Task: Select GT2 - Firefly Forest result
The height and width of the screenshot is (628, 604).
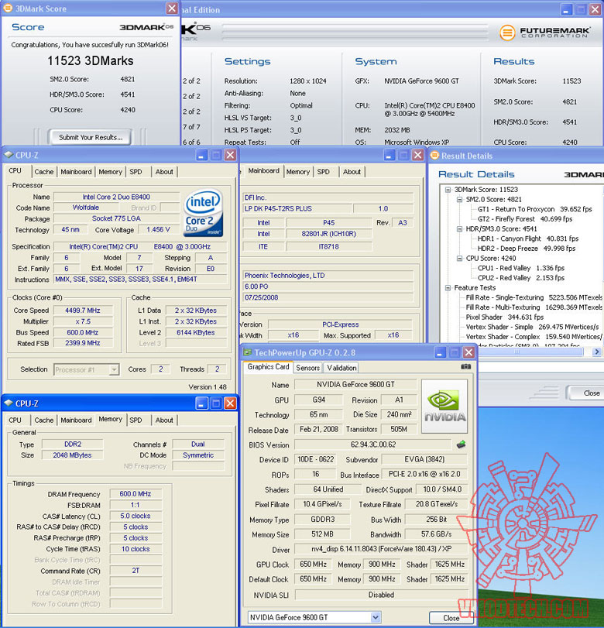Action: tap(525, 219)
